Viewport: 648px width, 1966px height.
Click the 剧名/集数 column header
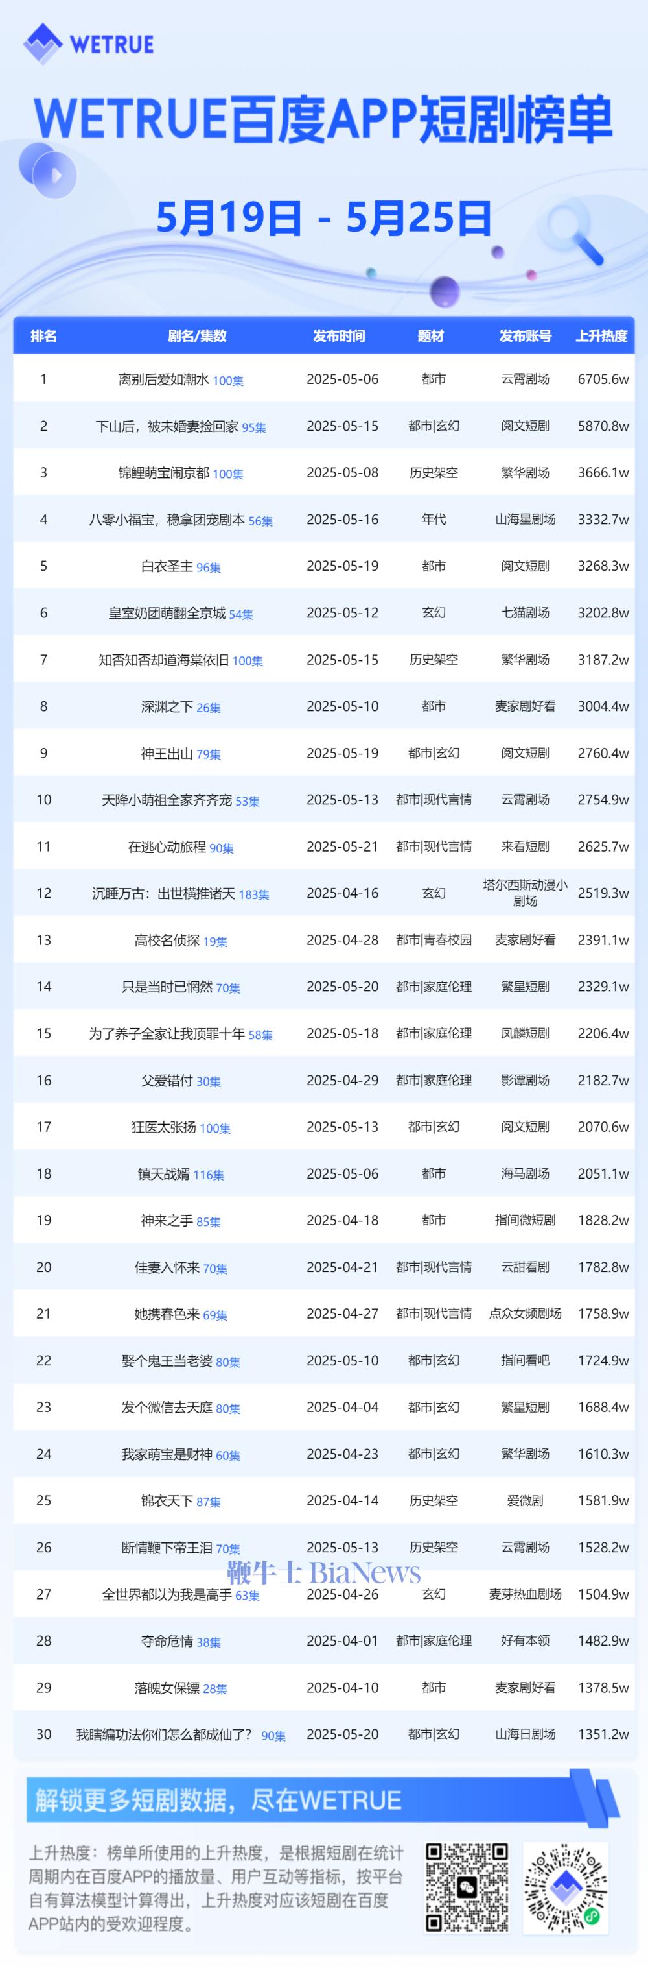click(197, 336)
